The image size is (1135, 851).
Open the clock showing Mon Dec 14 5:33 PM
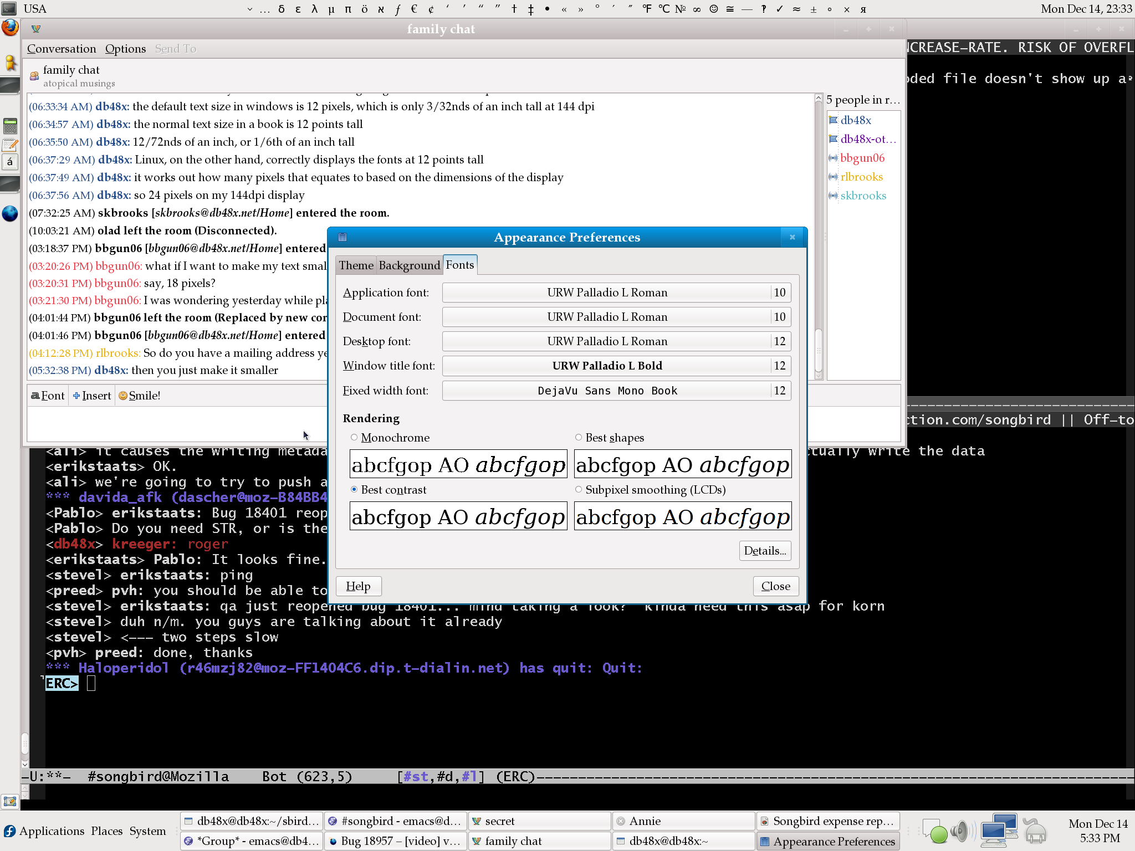(1098, 831)
